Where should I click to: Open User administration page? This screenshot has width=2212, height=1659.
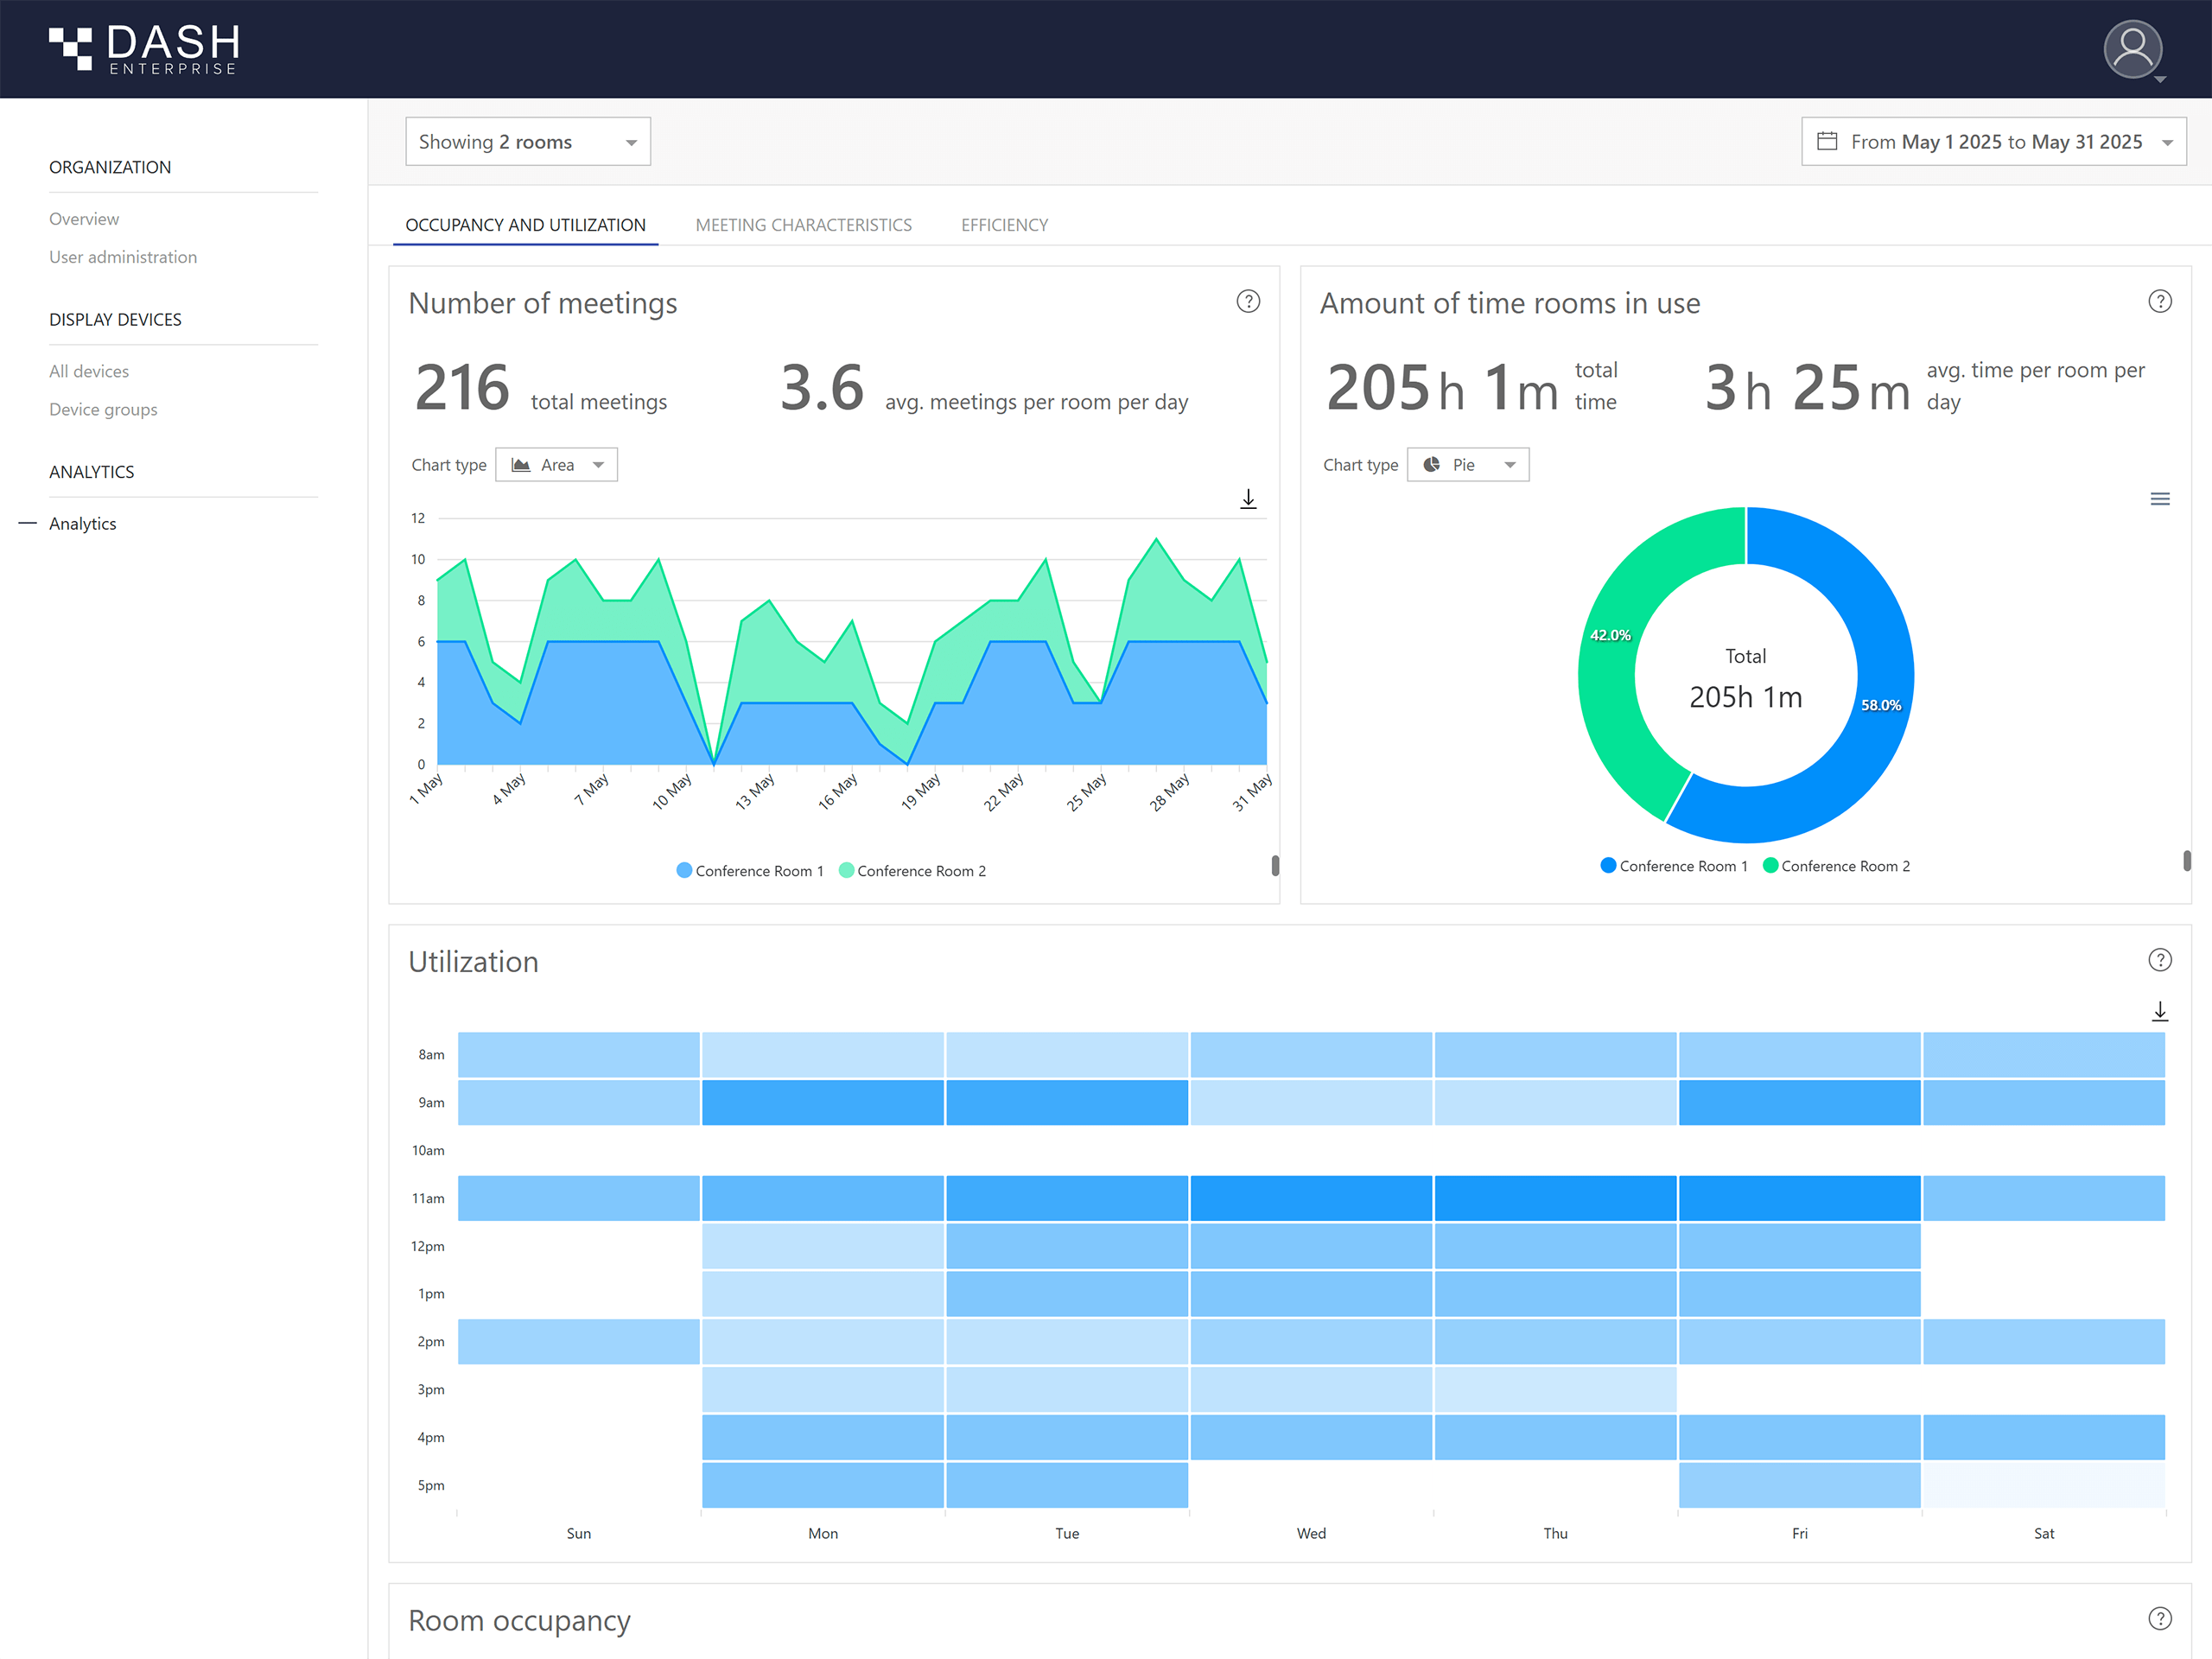tap(123, 257)
